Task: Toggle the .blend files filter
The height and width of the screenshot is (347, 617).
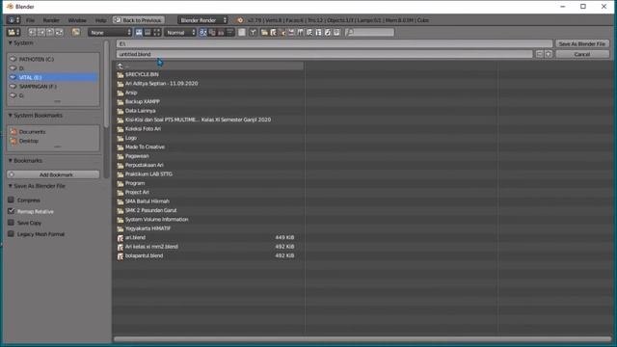Action: tap(274, 32)
